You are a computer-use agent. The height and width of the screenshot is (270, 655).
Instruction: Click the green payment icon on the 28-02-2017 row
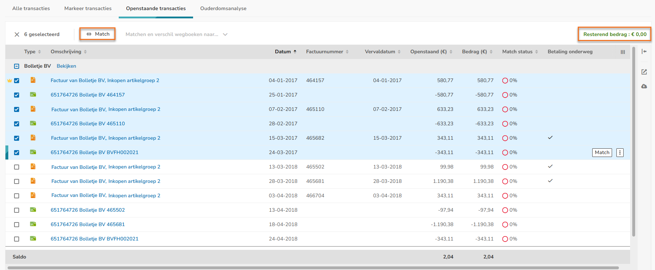coord(33,123)
